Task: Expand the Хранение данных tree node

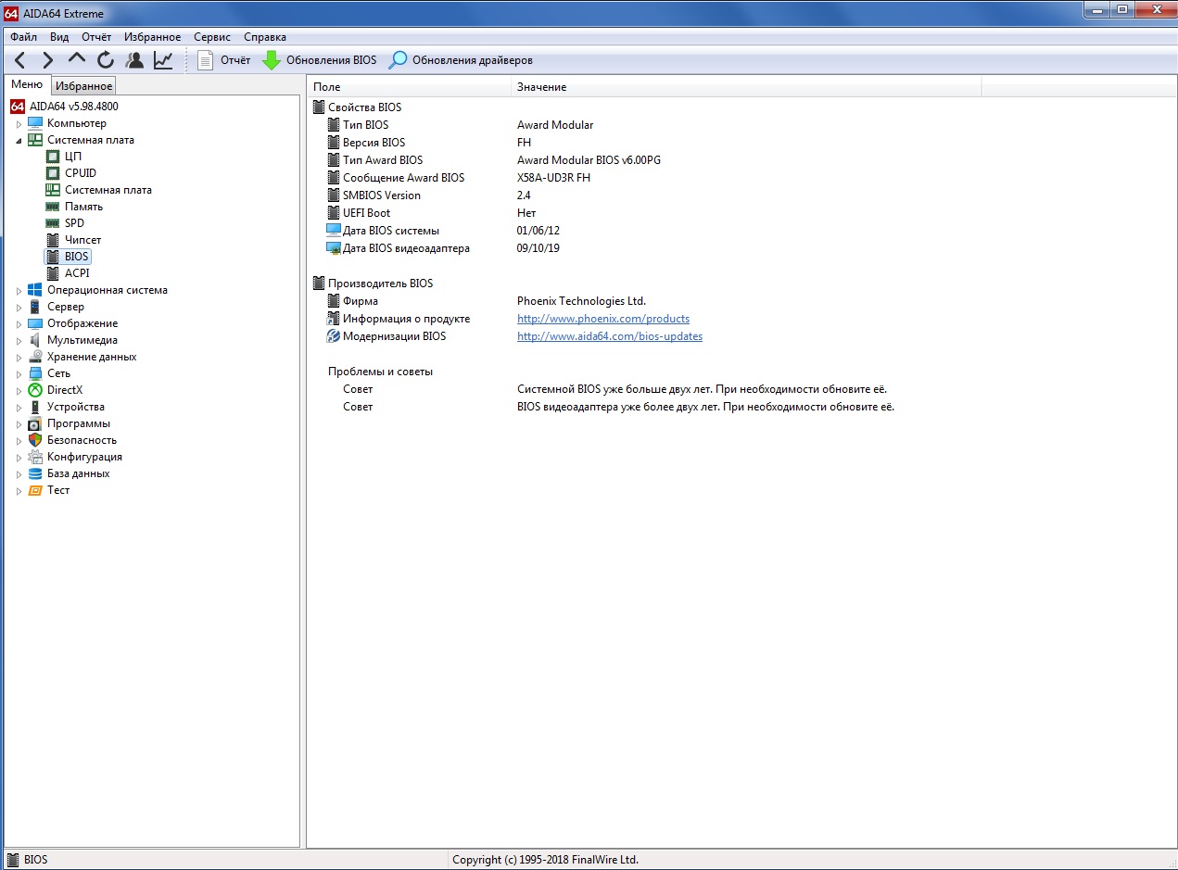Action: [19, 358]
